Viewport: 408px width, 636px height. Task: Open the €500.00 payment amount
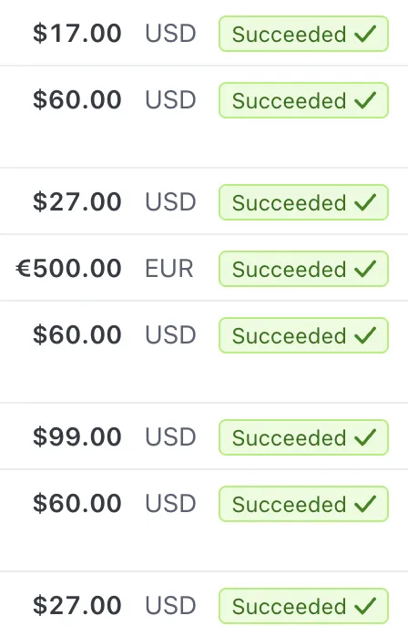point(68,269)
